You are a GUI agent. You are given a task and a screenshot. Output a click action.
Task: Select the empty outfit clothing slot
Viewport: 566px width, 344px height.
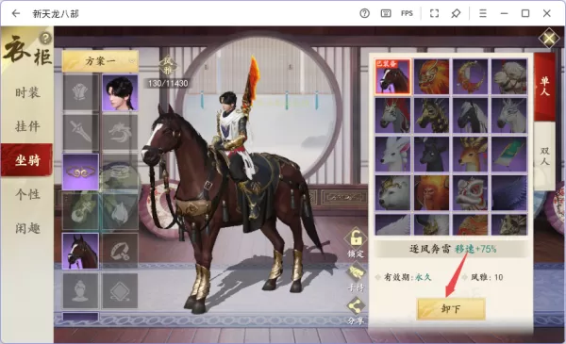80,92
